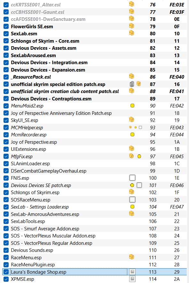Click the empty square flag on SOSRaceMenu.esp
The width and height of the screenshot is (189, 283).
[x=132, y=200]
